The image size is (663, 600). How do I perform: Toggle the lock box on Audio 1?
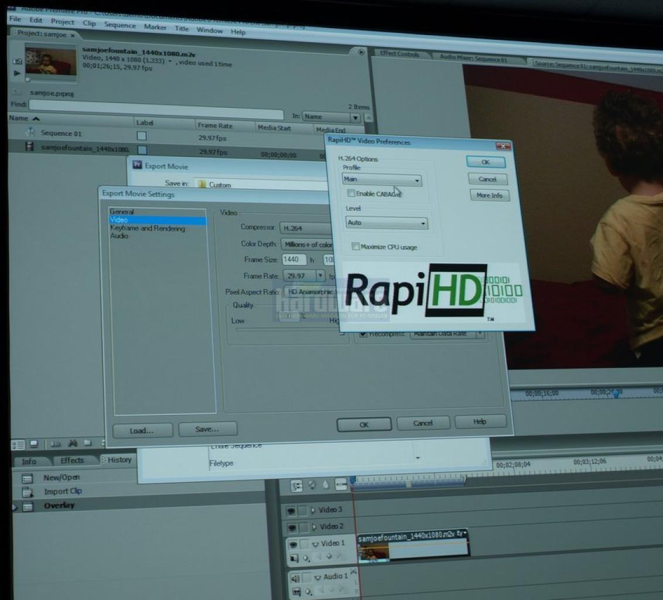pyautogui.click(x=306, y=577)
